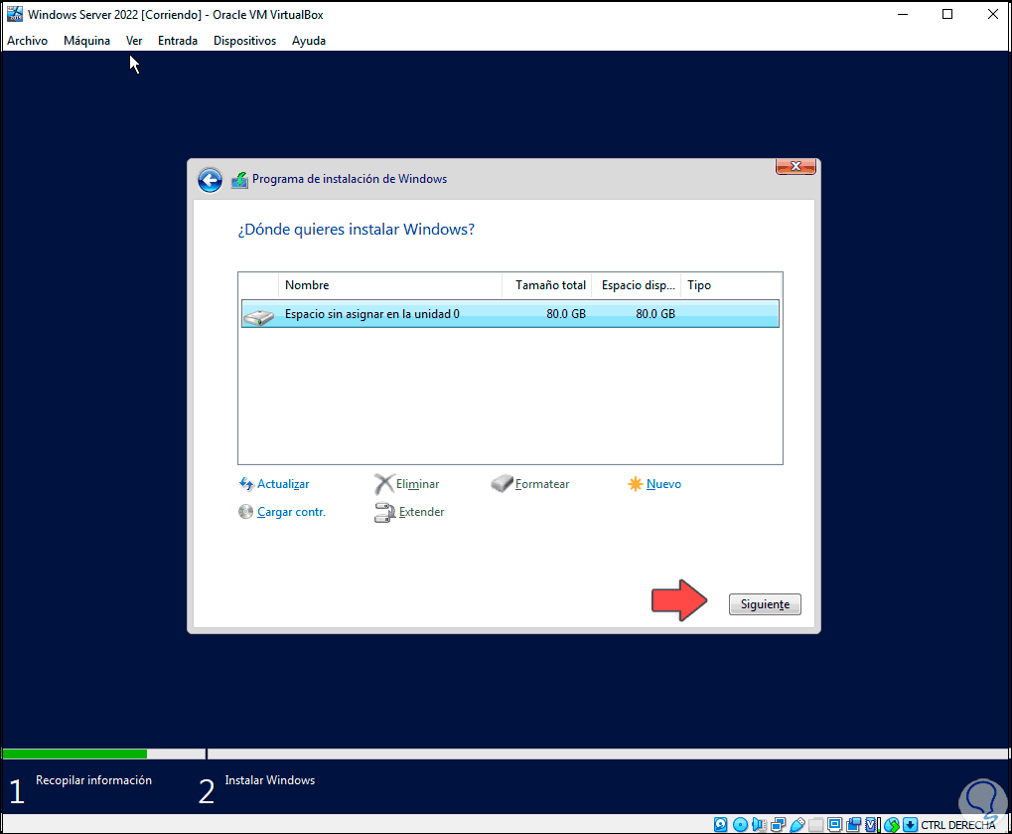The width and height of the screenshot is (1012, 834).
Task: Click the Tipo column header
Action: 731,285
